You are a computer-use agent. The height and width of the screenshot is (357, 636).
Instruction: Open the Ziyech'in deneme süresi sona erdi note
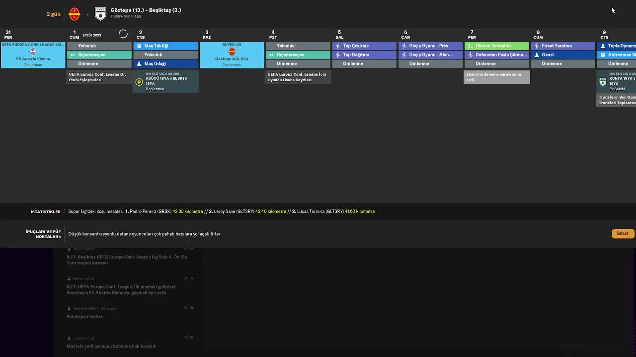[x=497, y=77]
